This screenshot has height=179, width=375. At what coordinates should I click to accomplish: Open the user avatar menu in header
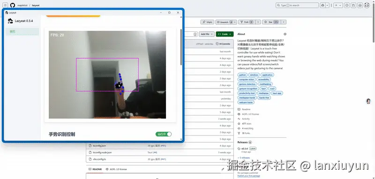(367, 5)
